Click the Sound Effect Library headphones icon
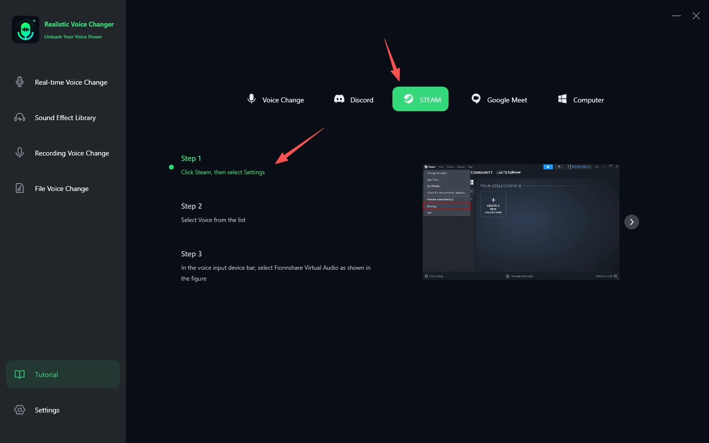The image size is (709, 443). point(20,118)
